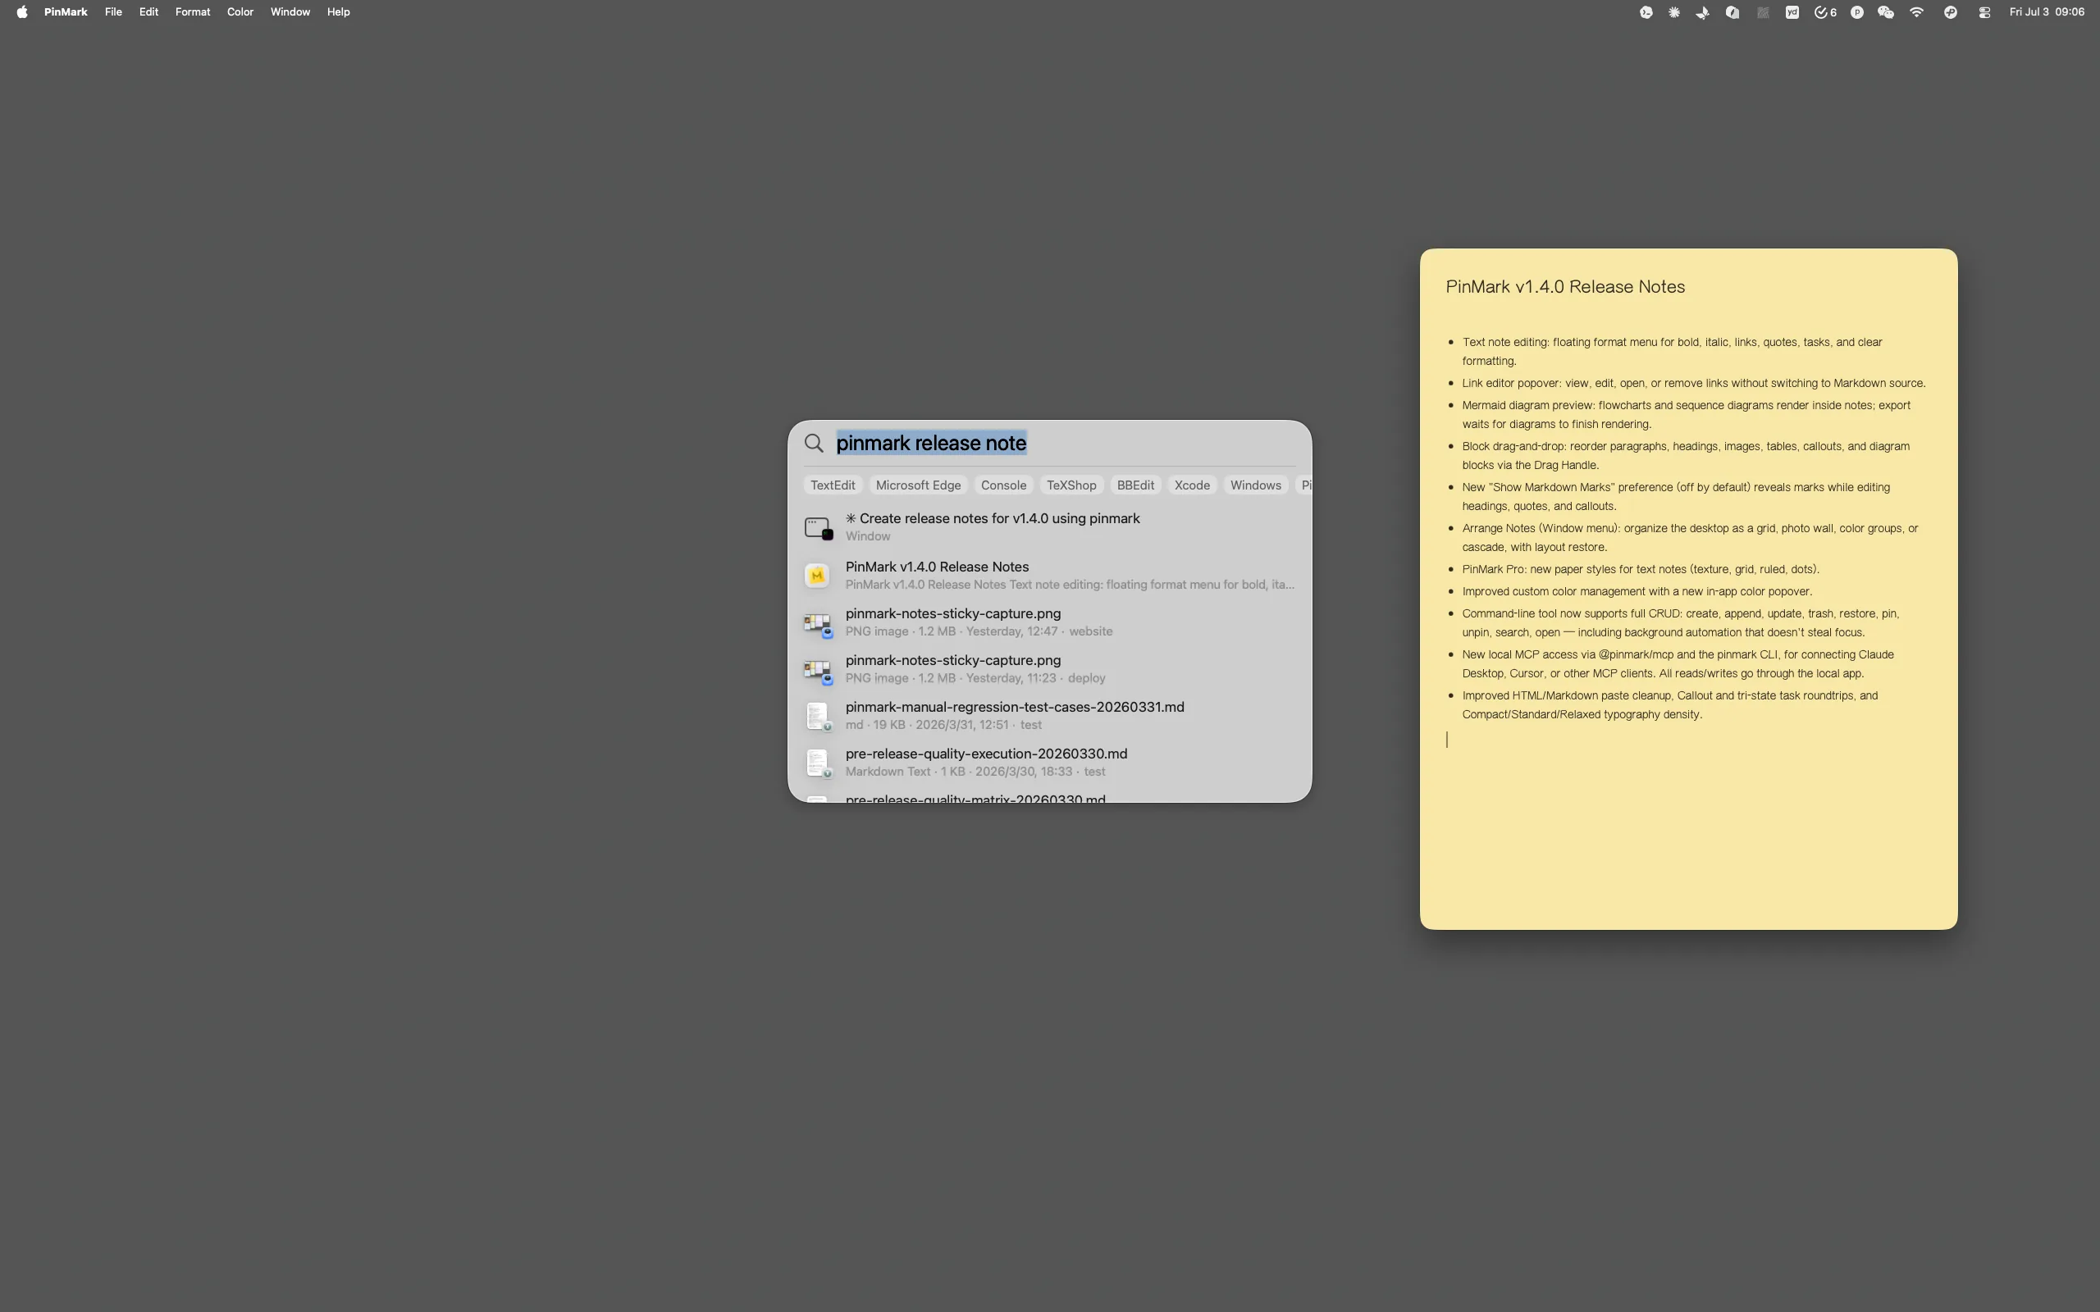The width and height of the screenshot is (2100, 1312).
Task: Open result 'Create release notes for v1.4.0 using pinmark'
Action: [x=1049, y=526]
